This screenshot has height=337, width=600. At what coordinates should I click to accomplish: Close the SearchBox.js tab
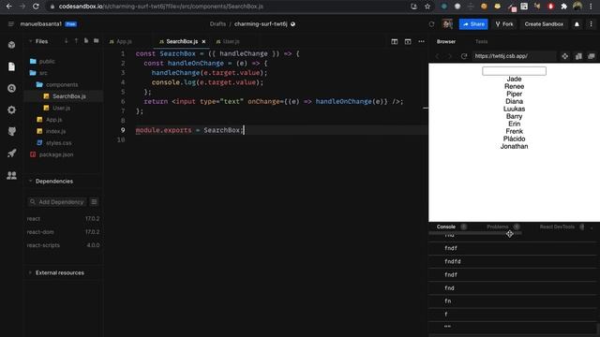click(203, 41)
